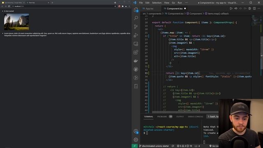Click the Run Code play icon

pyautogui.click(x=231, y=8)
